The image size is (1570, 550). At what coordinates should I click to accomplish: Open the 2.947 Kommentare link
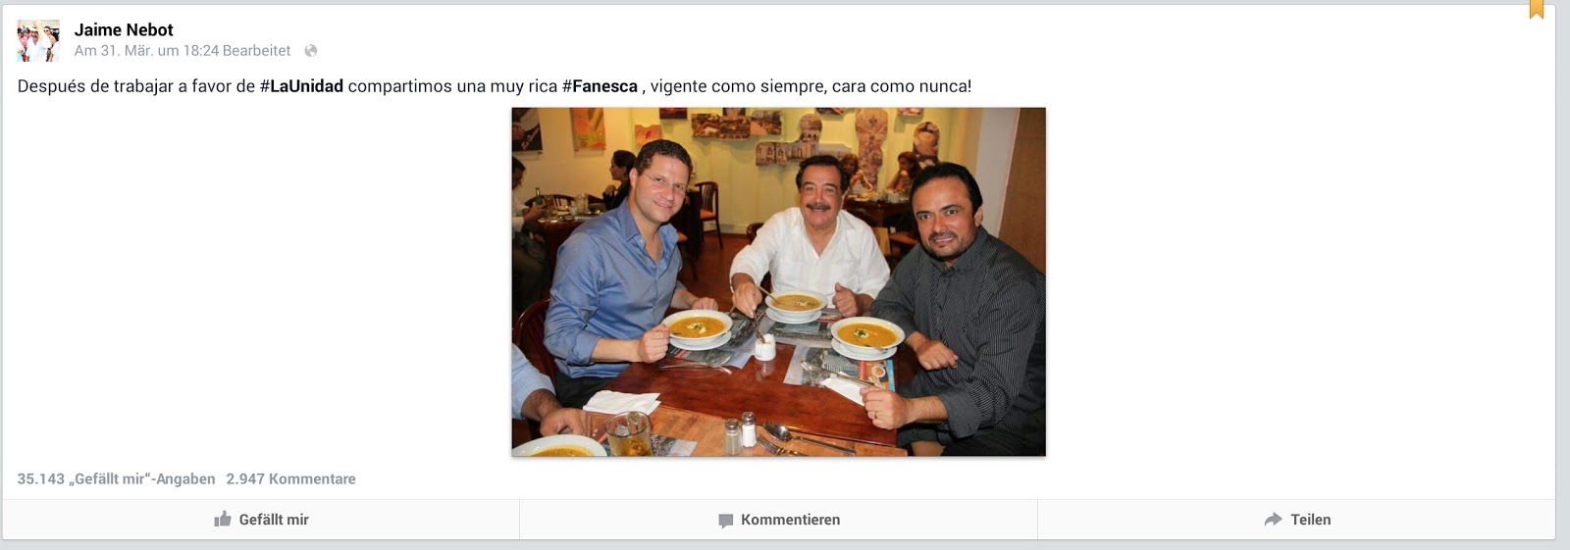coord(290,479)
